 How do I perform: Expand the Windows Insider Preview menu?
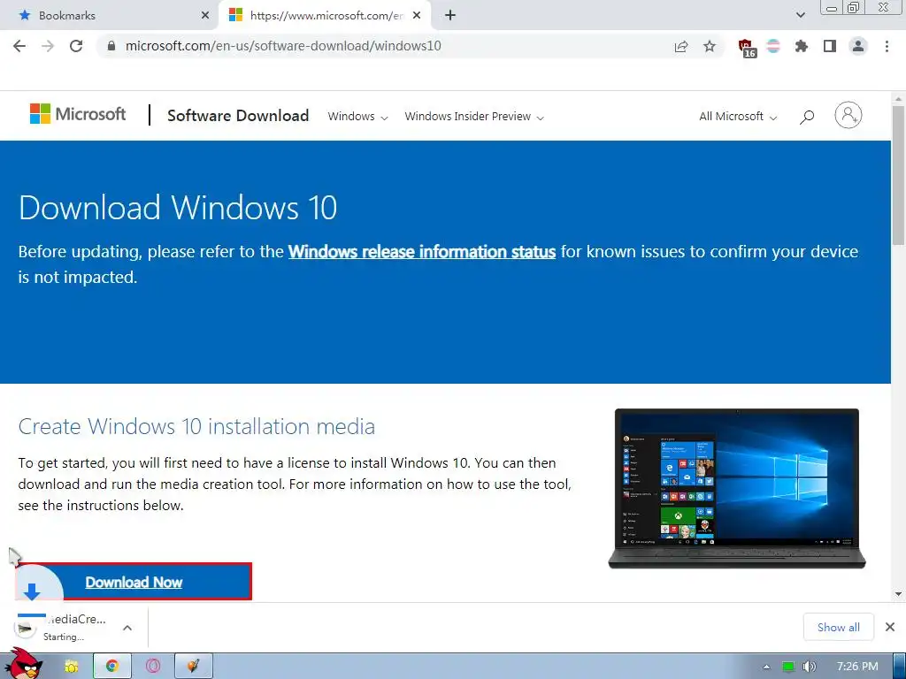pos(474,117)
